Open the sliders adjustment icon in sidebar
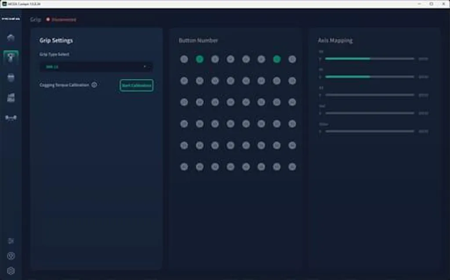Image resolution: width=450 pixels, height=280 pixels. coord(11,241)
